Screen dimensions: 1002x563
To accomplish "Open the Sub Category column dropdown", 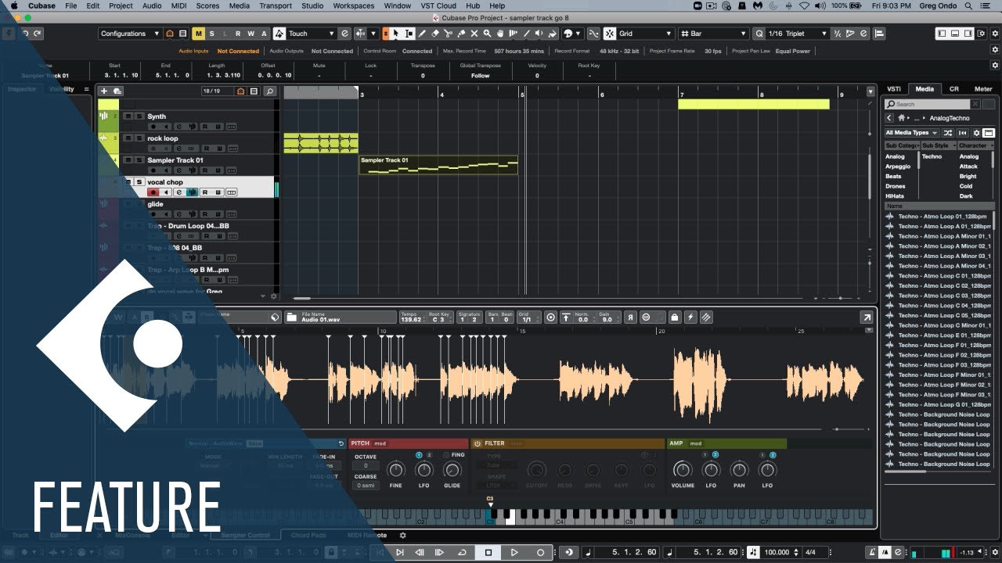I will pyautogui.click(x=902, y=145).
